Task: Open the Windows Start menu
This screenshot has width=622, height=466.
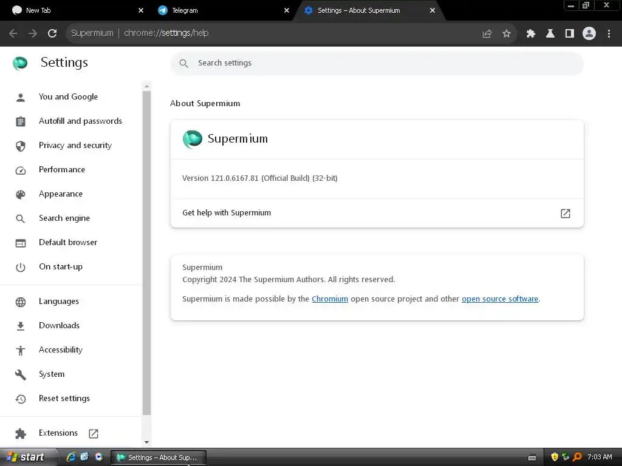Action: pos(28,458)
